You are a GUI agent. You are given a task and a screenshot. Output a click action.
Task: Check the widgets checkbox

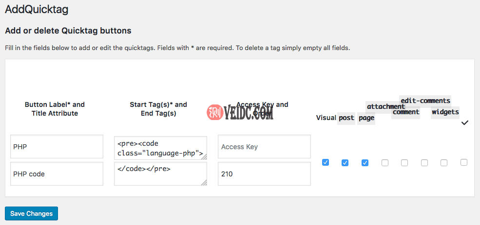tap(444, 163)
